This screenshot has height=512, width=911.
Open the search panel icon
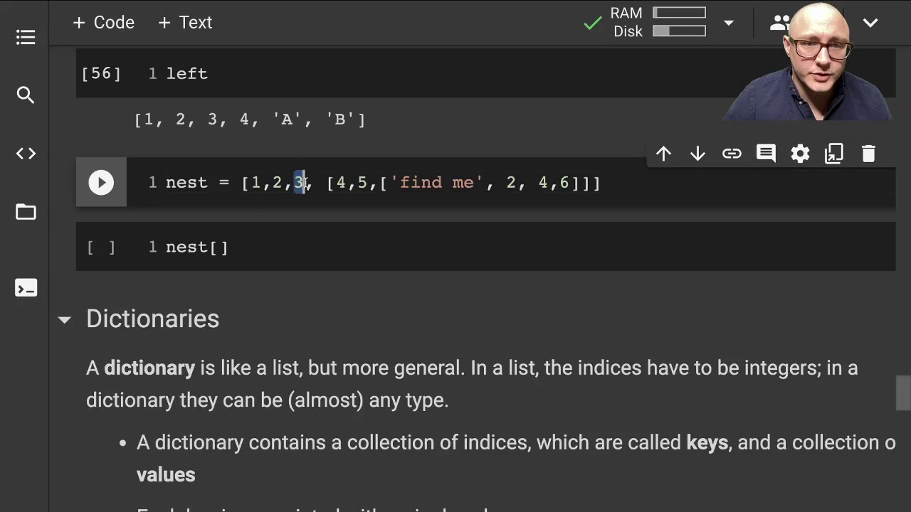[26, 95]
